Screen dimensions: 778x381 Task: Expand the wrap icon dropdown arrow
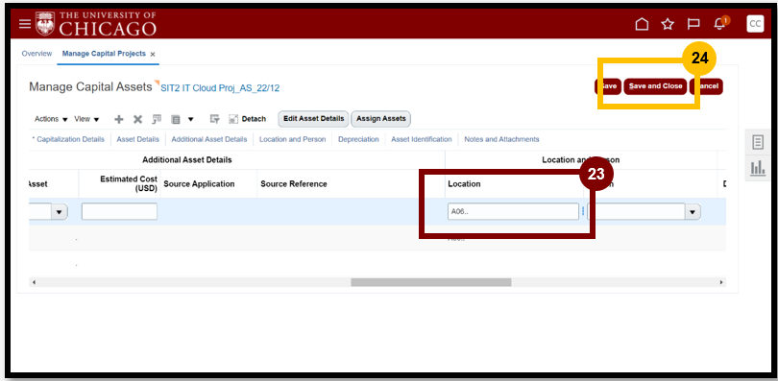[190, 119]
